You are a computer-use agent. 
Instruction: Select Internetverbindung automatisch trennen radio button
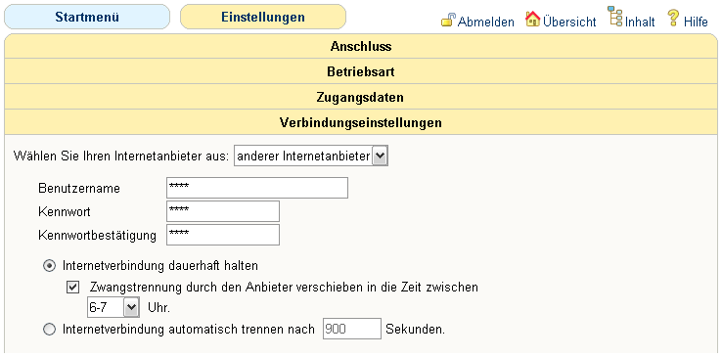pyautogui.click(x=49, y=330)
